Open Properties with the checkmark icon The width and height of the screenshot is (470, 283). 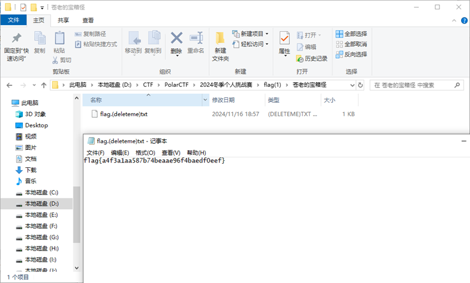284,39
